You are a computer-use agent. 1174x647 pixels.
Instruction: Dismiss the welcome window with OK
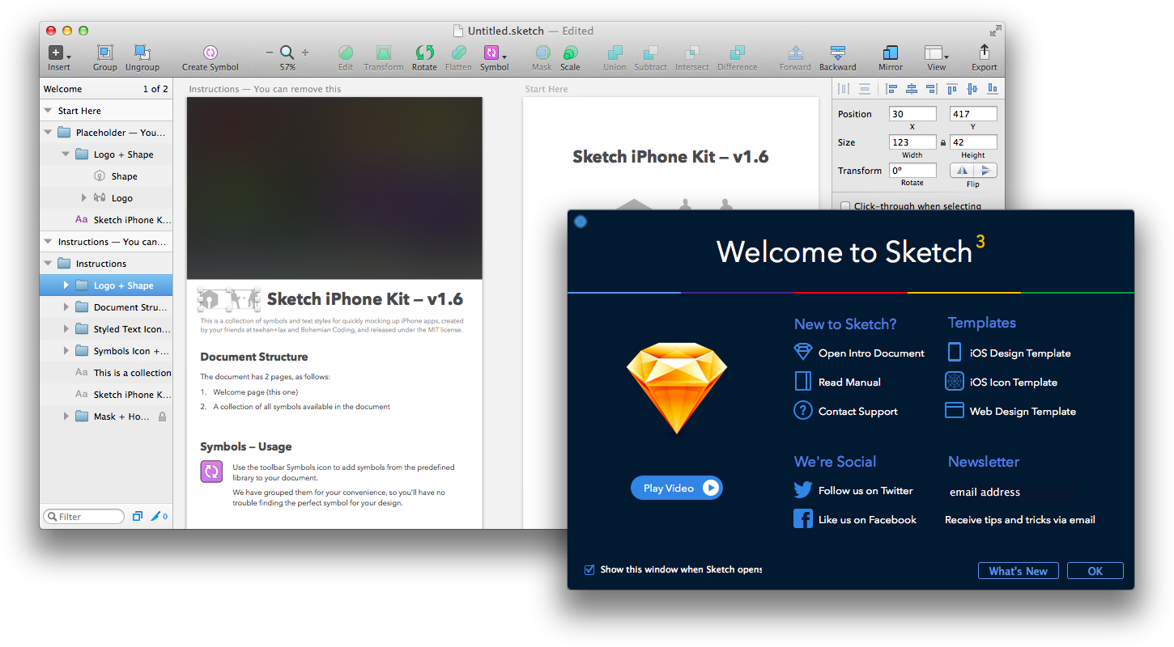pos(1095,571)
